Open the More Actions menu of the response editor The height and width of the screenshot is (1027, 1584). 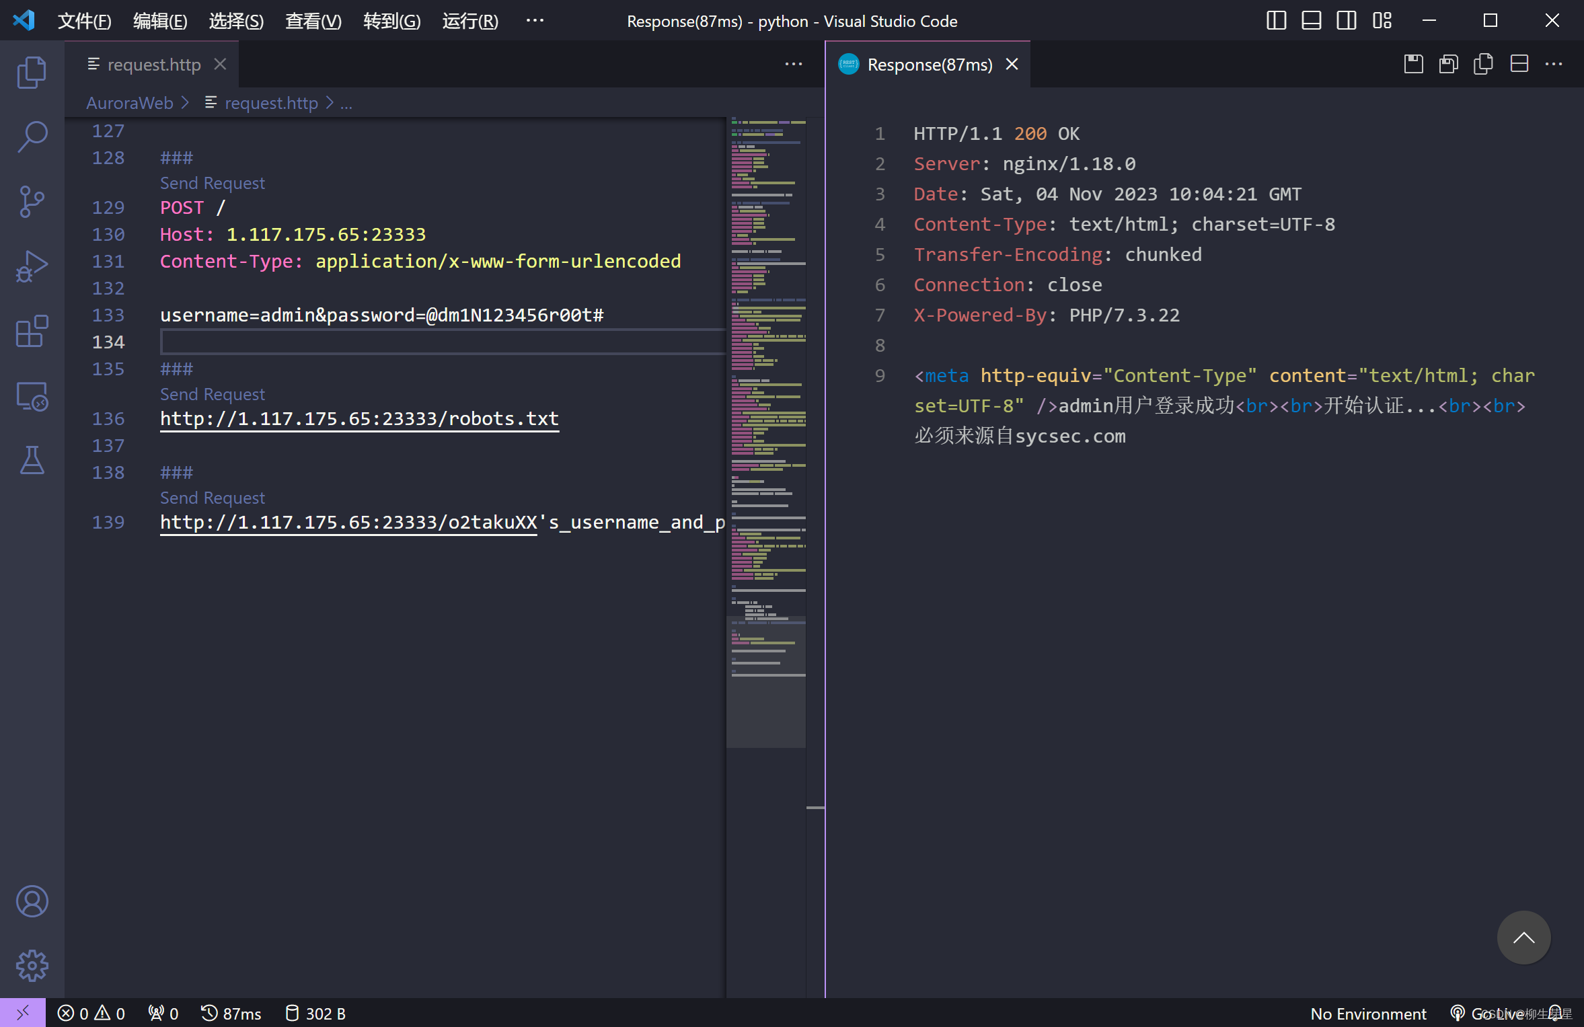coord(1554,65)
